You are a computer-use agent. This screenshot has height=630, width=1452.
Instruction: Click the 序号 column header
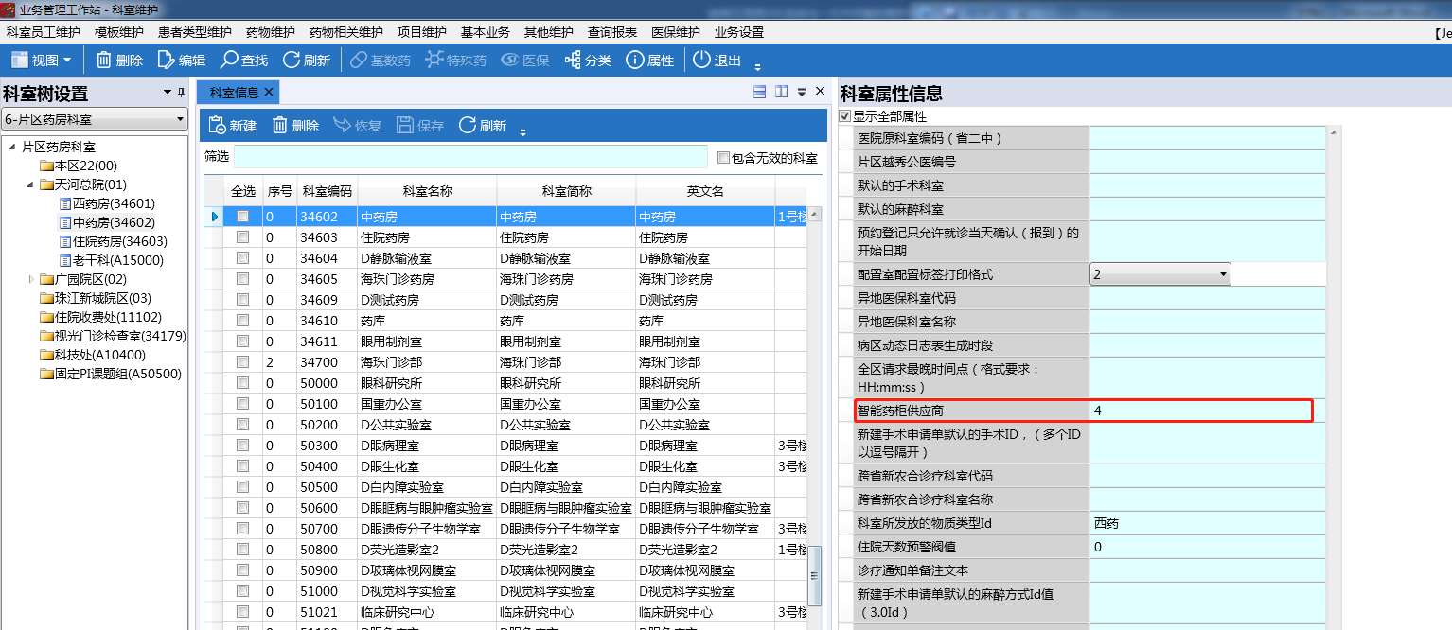pos(280,191)
